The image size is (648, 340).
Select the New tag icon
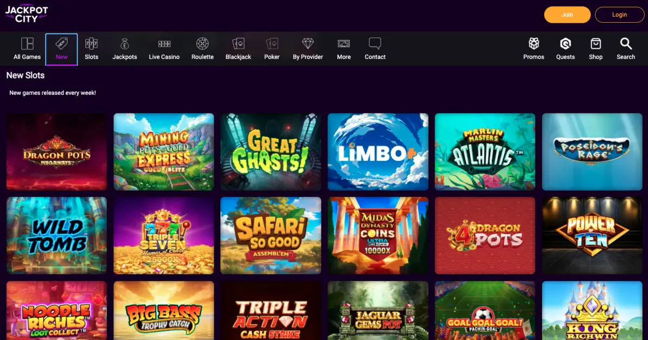[x=62, y=44]
